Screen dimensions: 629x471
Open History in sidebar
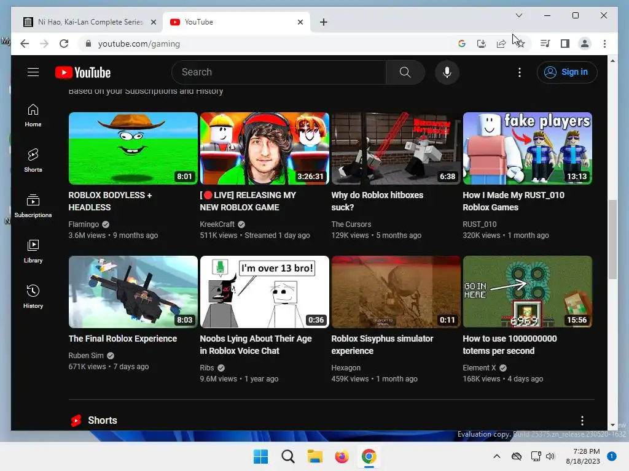(33, 296)
